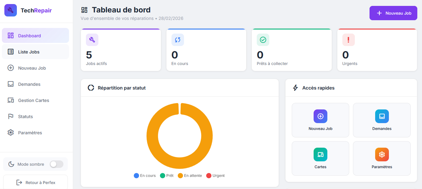Click the green checkmark icon on Prêts à collecter
422x189 pixels.
(263, 40)
